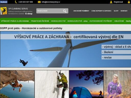Open Horolezectví - zima category

pyautogui.click(x=78, y=21)
